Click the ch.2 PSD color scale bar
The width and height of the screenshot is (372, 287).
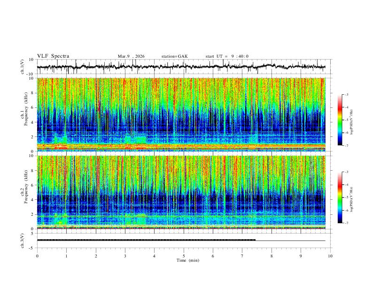[340, 197]
